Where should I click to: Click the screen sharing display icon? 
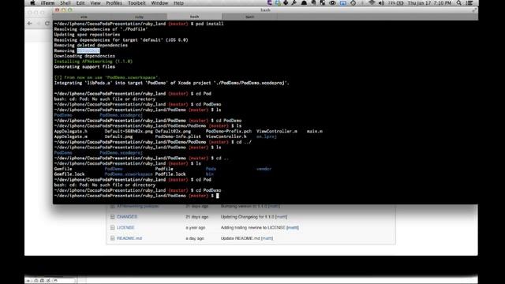click(x=343, y=3)
